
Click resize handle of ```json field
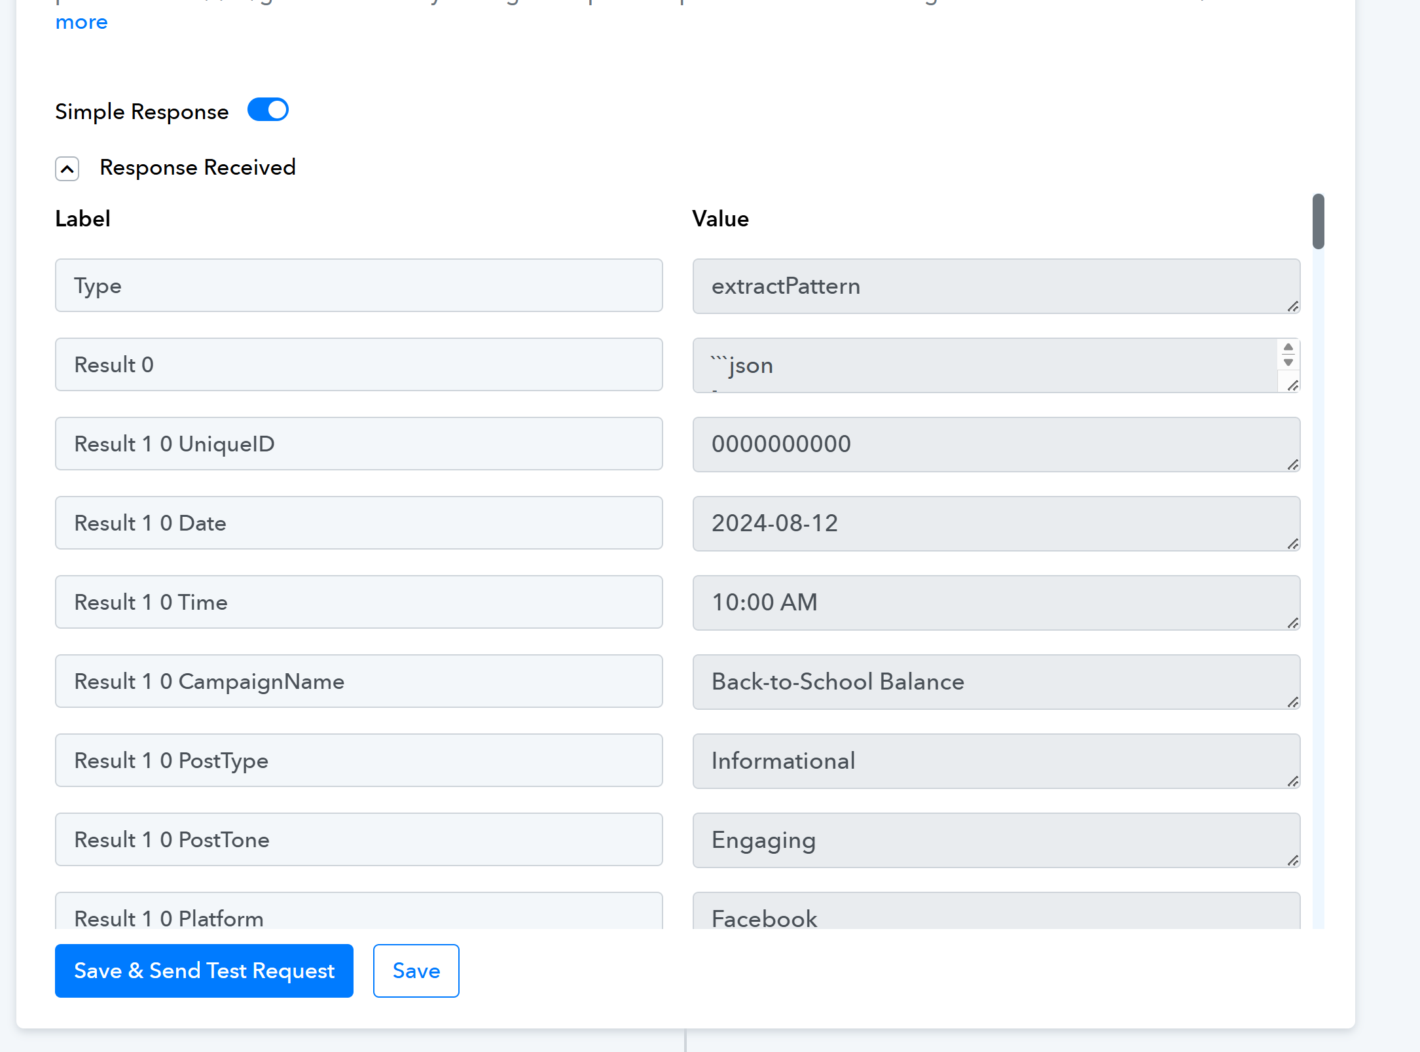[1293, 386]
